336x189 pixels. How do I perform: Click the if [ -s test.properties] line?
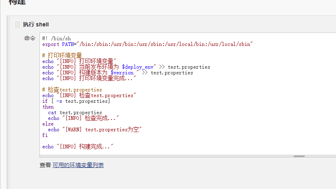(x=76, y=101)
